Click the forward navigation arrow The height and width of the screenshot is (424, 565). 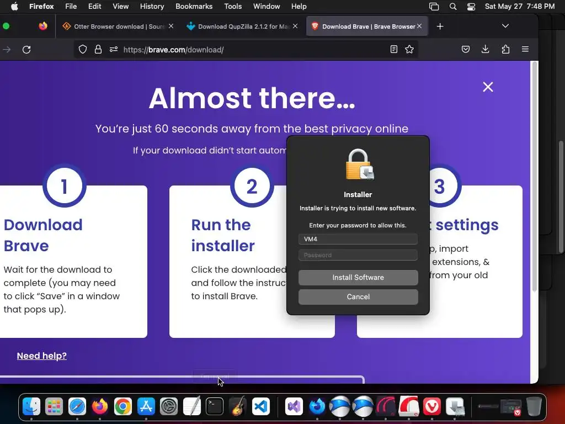tap(7, 49)
